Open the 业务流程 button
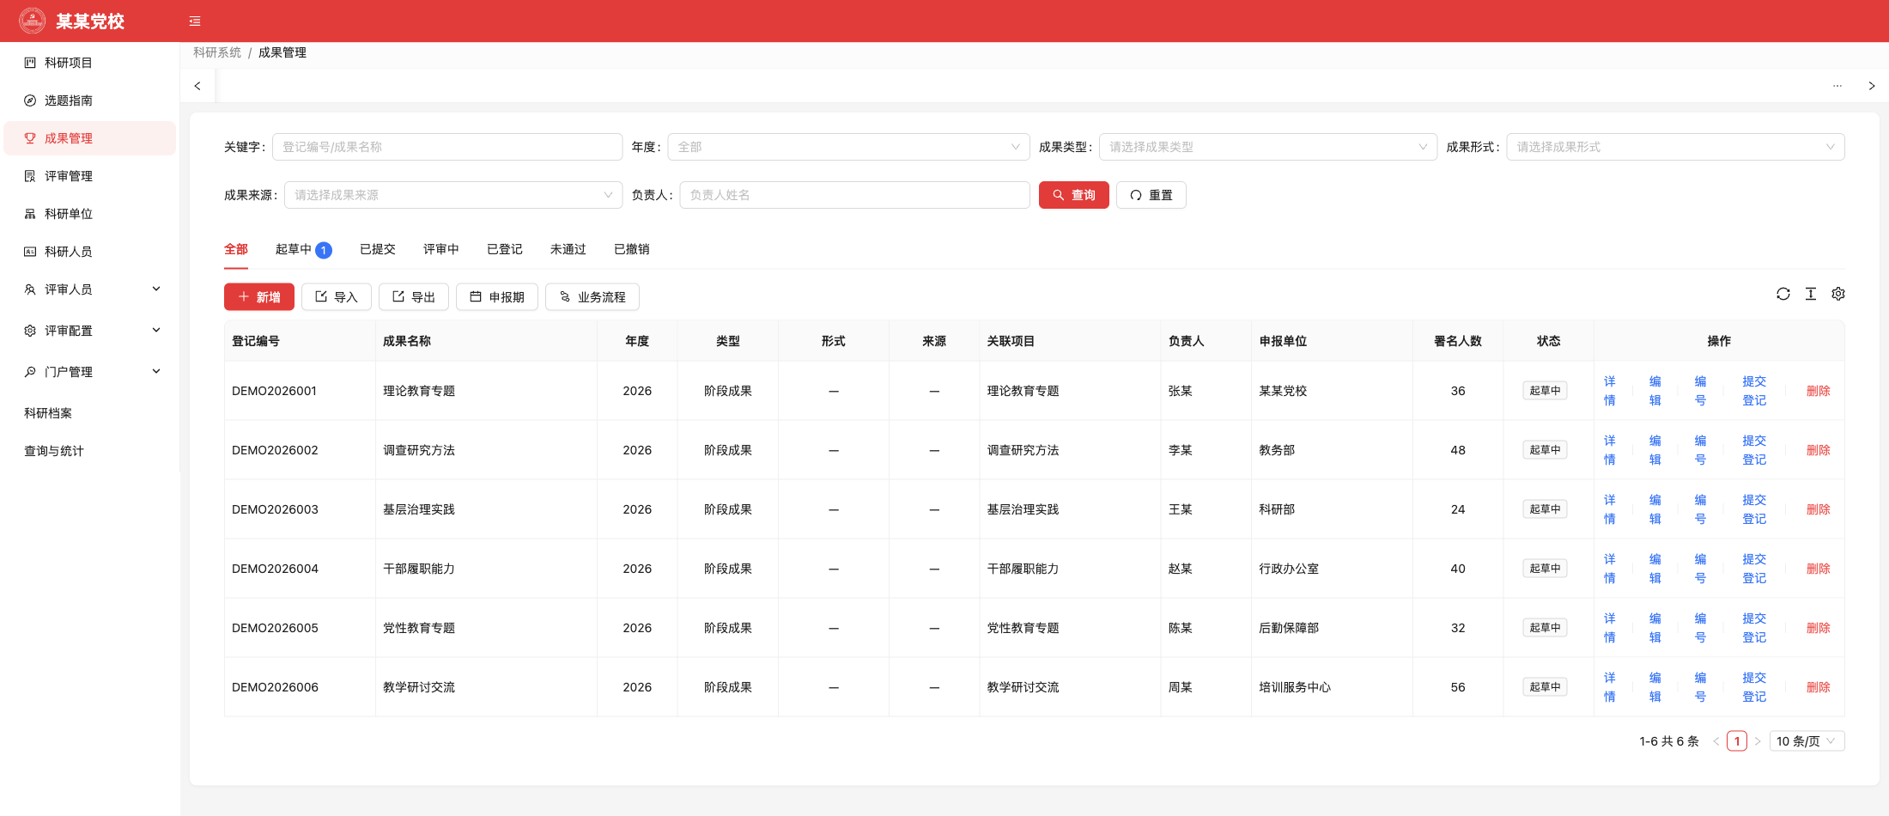Viewport: 1889px width, 816px height. (592, 297)
